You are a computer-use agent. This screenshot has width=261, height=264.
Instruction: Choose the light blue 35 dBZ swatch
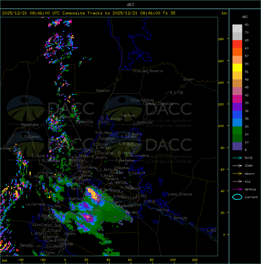coord(237,122)
